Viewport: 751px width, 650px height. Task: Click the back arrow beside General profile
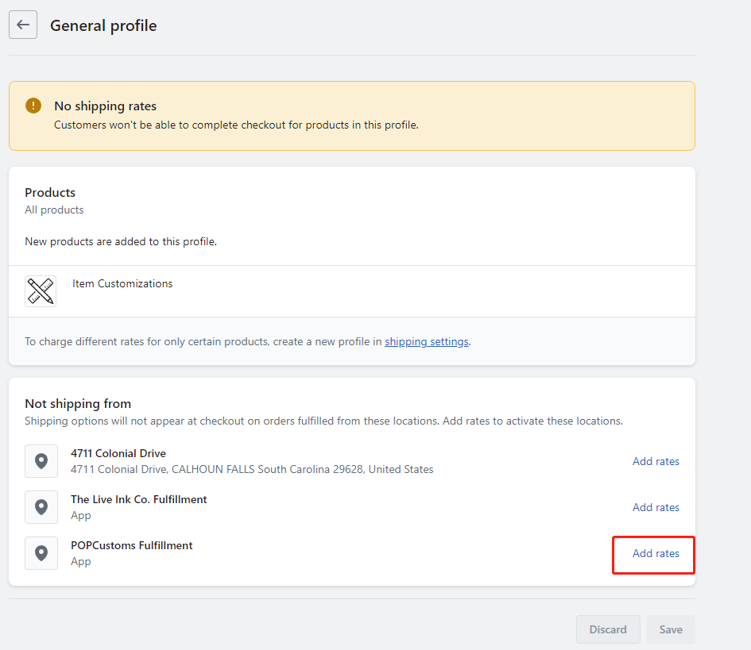23,25
